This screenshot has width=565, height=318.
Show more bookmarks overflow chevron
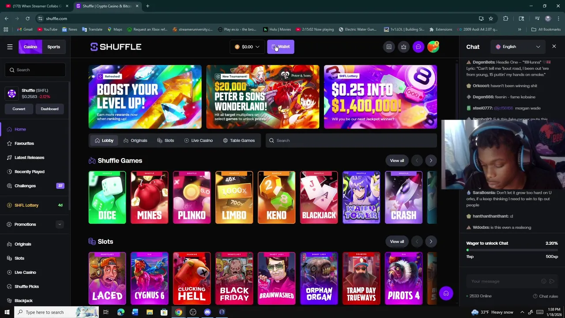pyautogui.click(x=520, y=29)
